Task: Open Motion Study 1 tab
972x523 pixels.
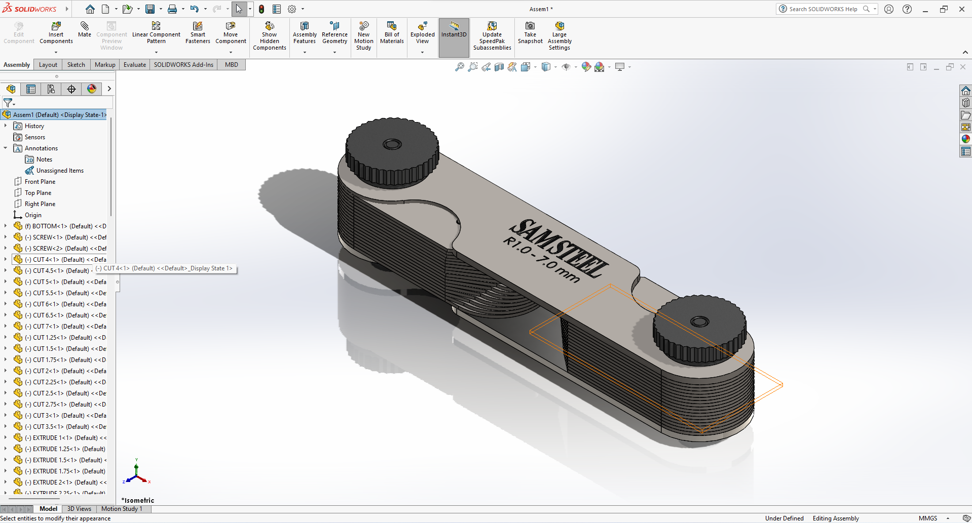Action: coord(122,509)
